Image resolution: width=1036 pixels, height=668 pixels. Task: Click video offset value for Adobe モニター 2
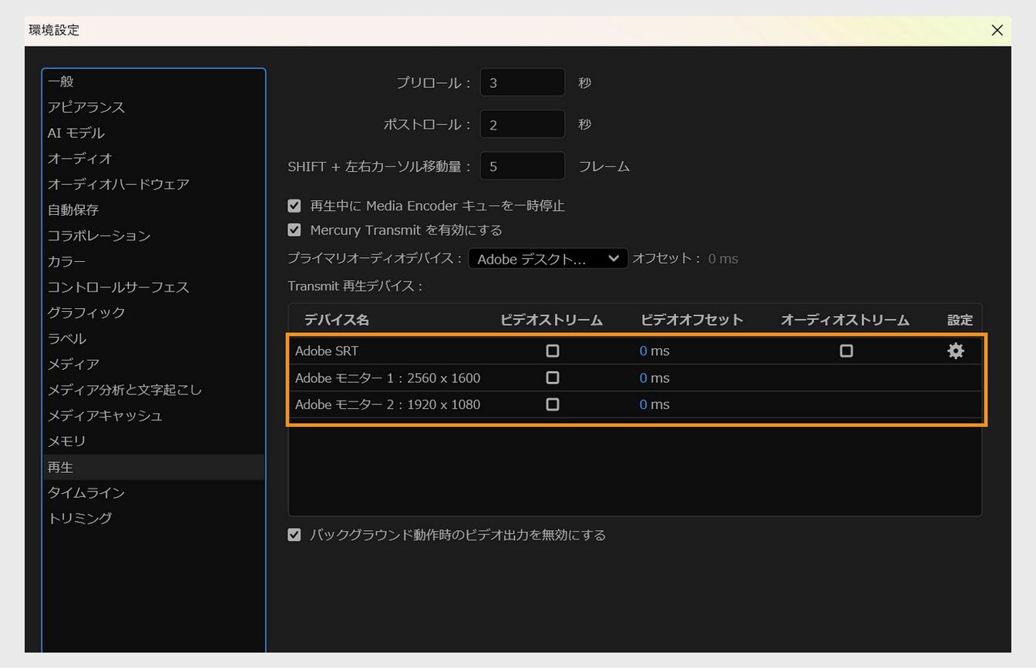654,404
